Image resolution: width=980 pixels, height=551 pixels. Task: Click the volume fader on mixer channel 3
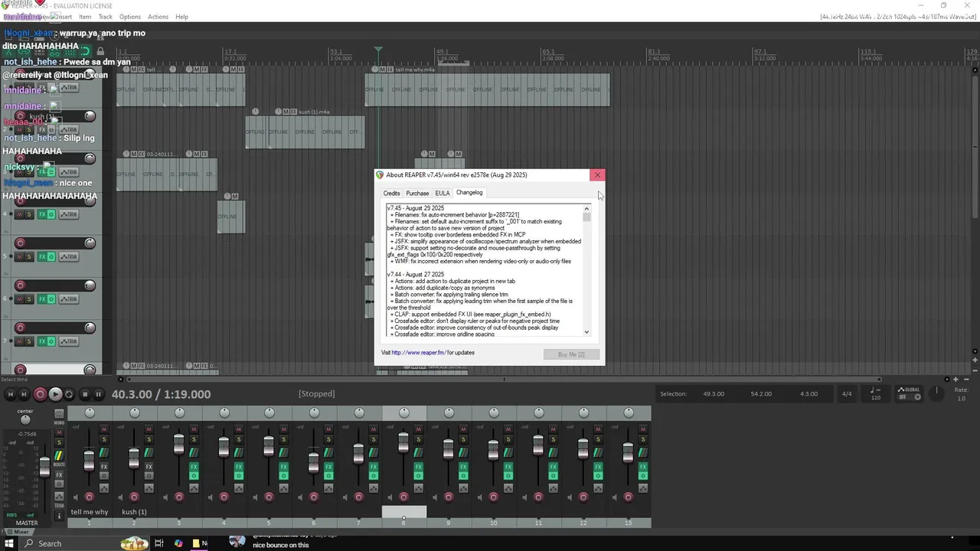pyautogui.click(x=178, y=443)
